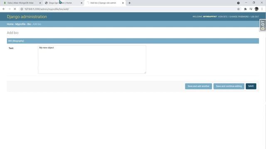Open the browser extensions puzzle icon
This screenshot has width=266, height=149.
245,9
